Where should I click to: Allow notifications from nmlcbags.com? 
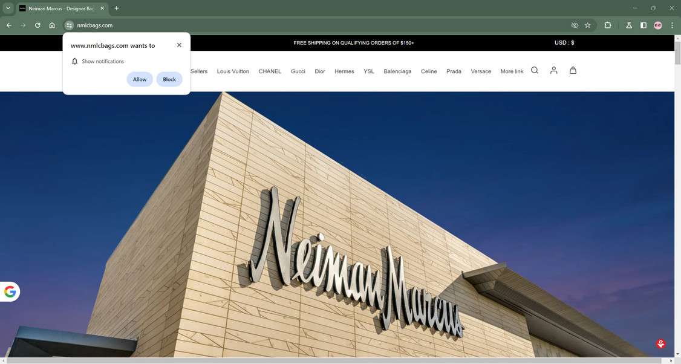(140, 79)
